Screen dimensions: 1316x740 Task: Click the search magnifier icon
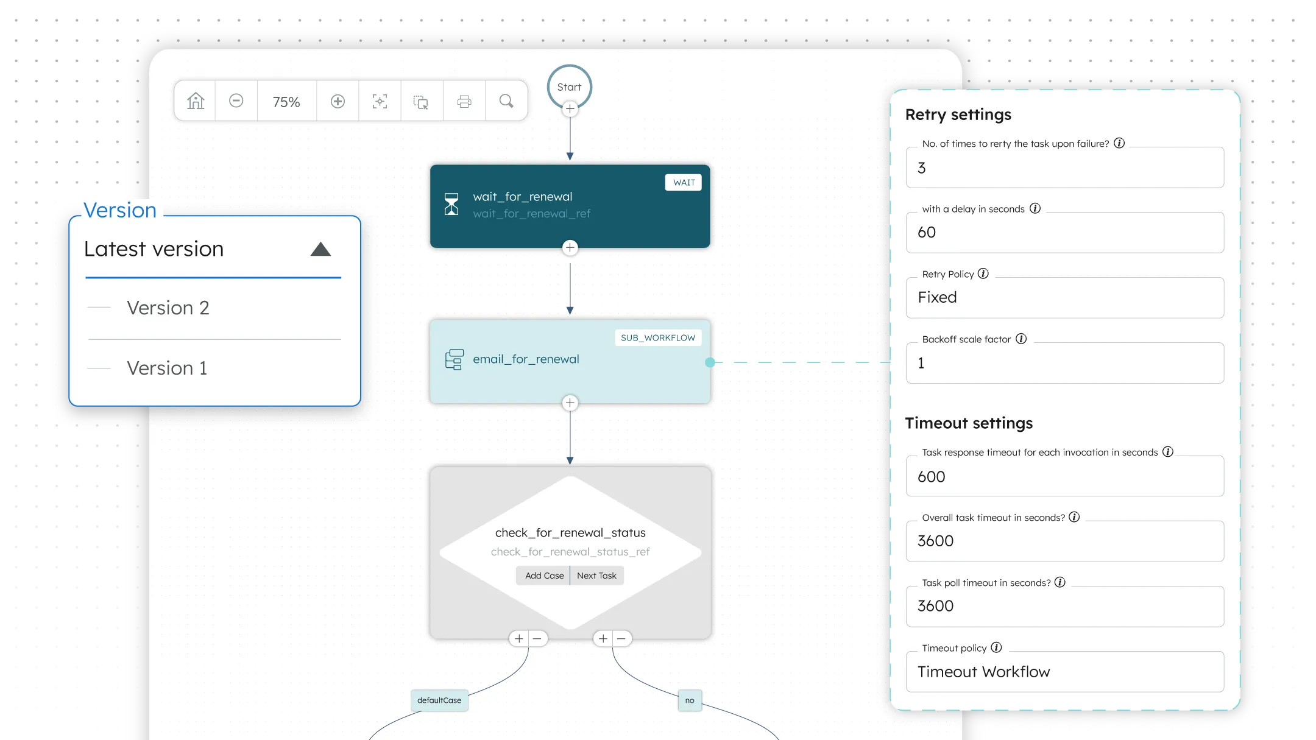pyautogui.click(x=506, y=101)
